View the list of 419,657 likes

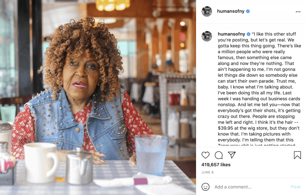tap(216, 165)
